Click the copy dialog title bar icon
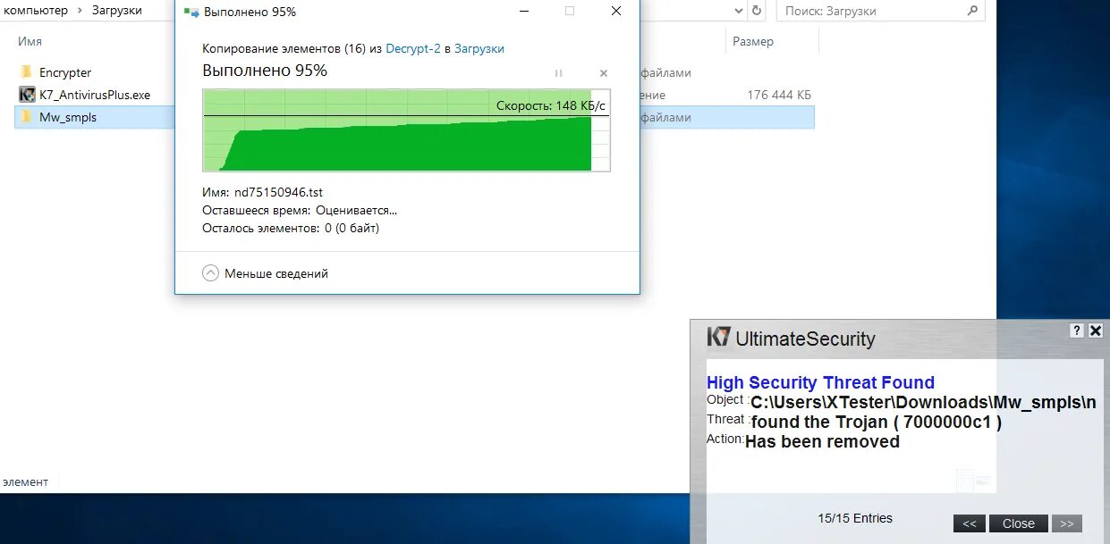 click(191, 12)
